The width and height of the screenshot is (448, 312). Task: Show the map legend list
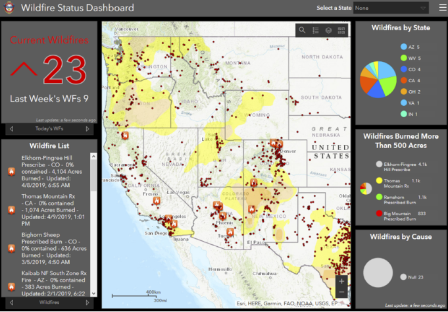tap(315, 30)
